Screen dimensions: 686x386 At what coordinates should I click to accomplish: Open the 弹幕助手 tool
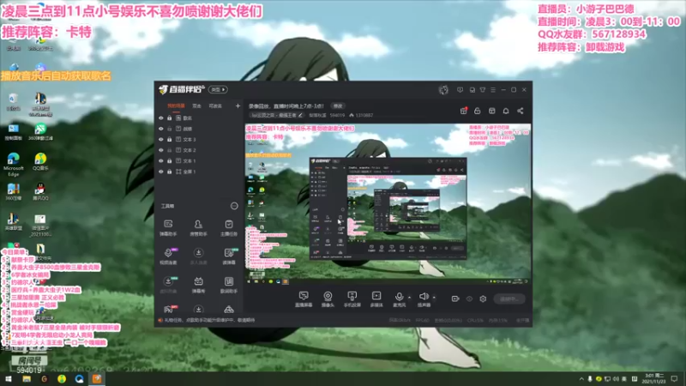(x=168, y=228)
